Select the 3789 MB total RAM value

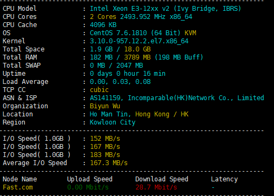(x=138, y=57)
